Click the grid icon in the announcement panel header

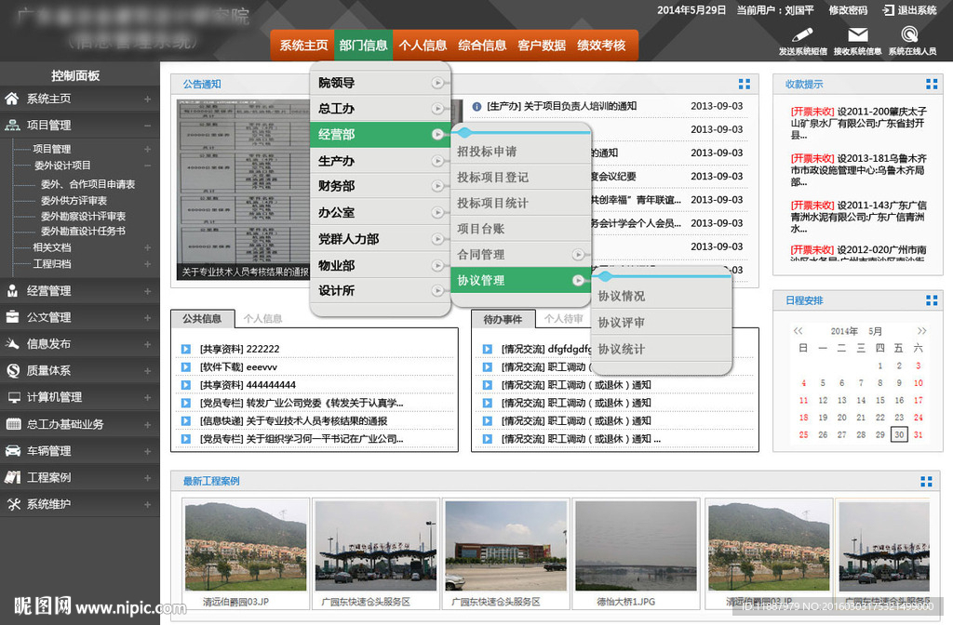pyautogui.click(x=745, y=85)
